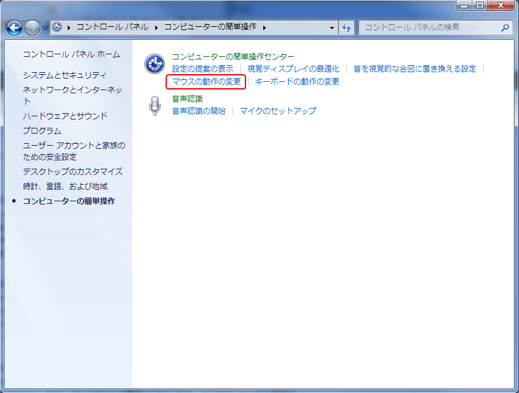Click the magnifier search icon
The width and height of the screenshot is (519, 393).
click(x=505, y=27)
